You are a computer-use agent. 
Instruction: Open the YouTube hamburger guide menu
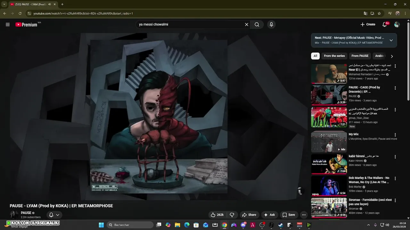click(x=8, y=25)
